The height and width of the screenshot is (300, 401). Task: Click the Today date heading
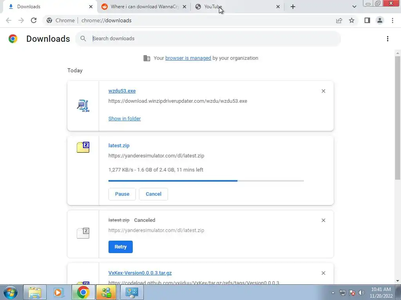75,70
